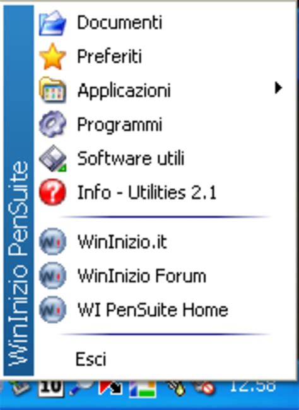The image size is (299, 410).
Task: Click the tray icon showing number 10
Action: (51, 387)
